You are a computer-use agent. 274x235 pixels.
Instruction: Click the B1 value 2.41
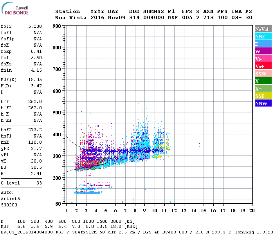(36, 174)
